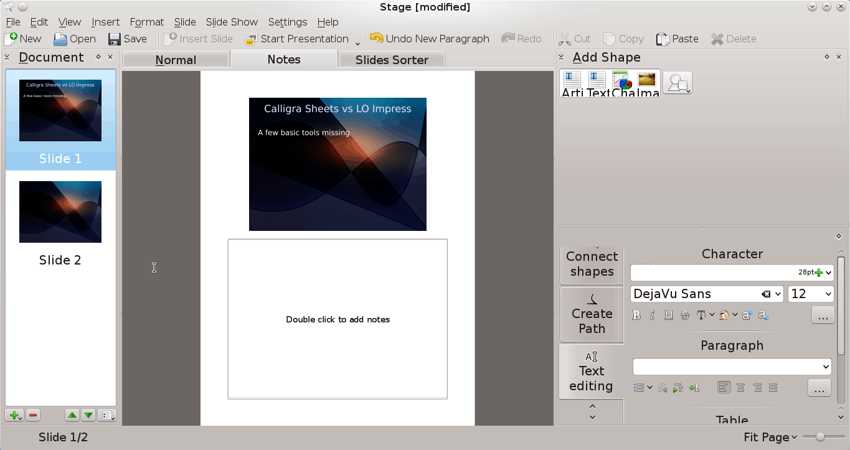Click the change text direction icon
This screenshot has width=850, height=450.
[694, 388]
